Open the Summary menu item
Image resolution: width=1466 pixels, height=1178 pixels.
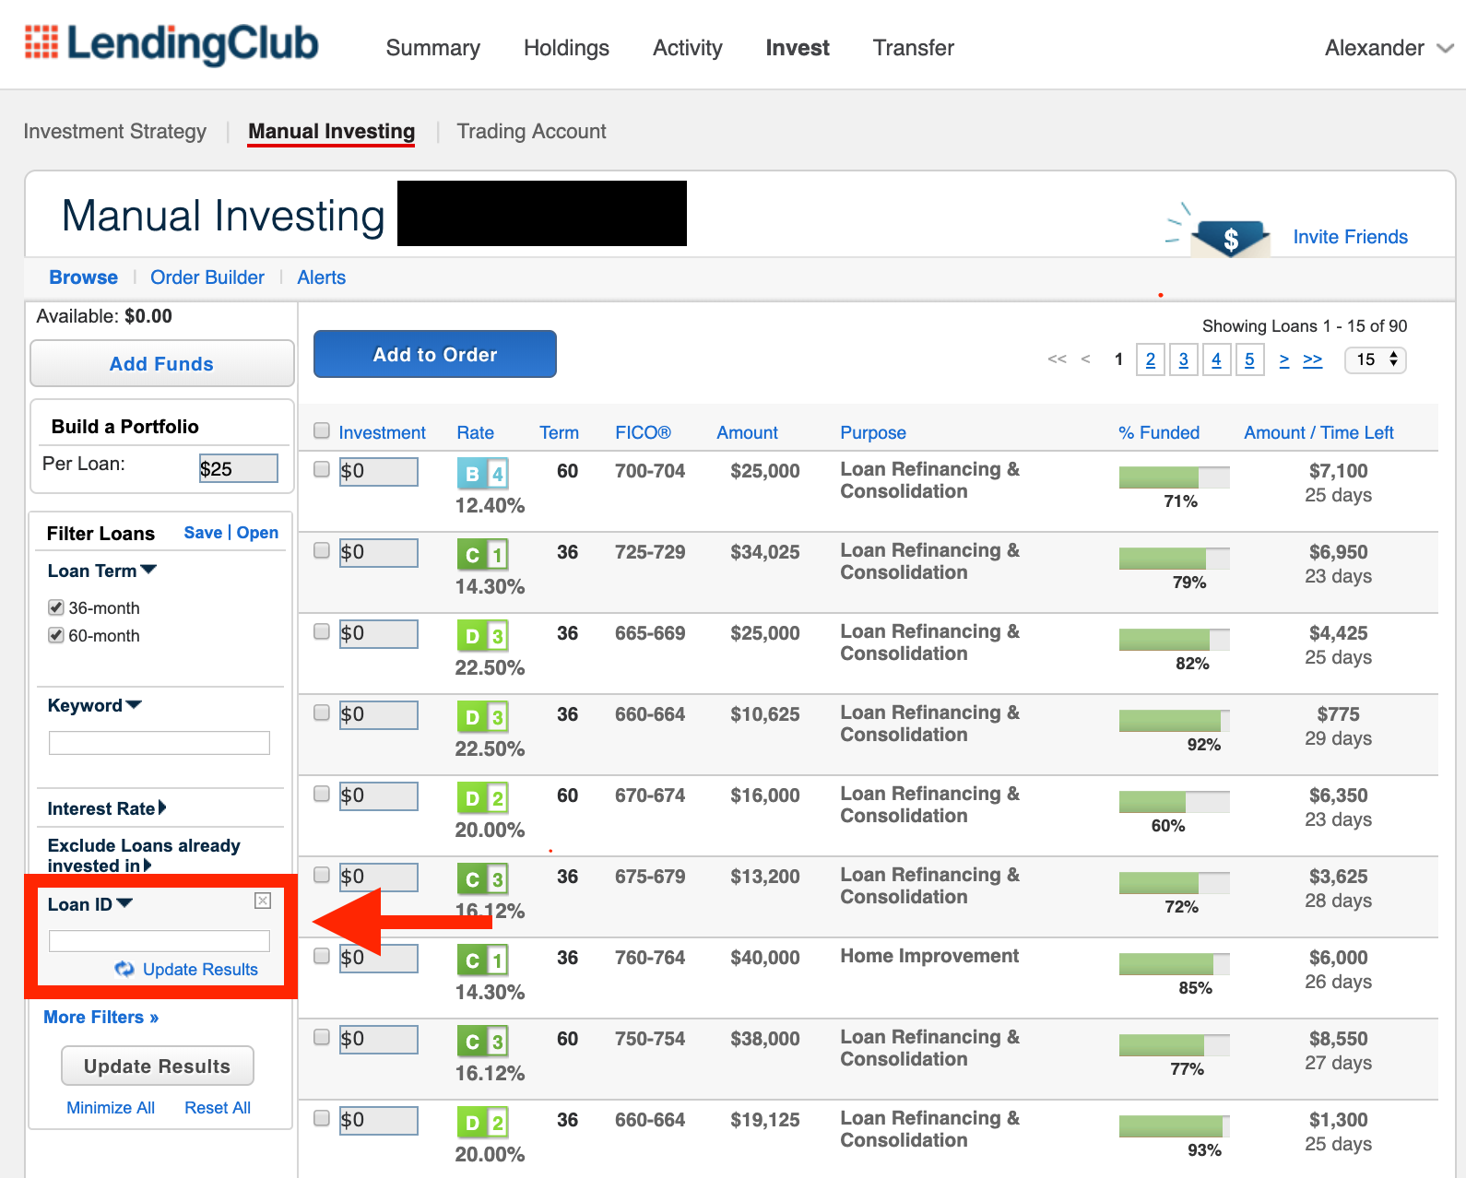[x=433, y=48]
